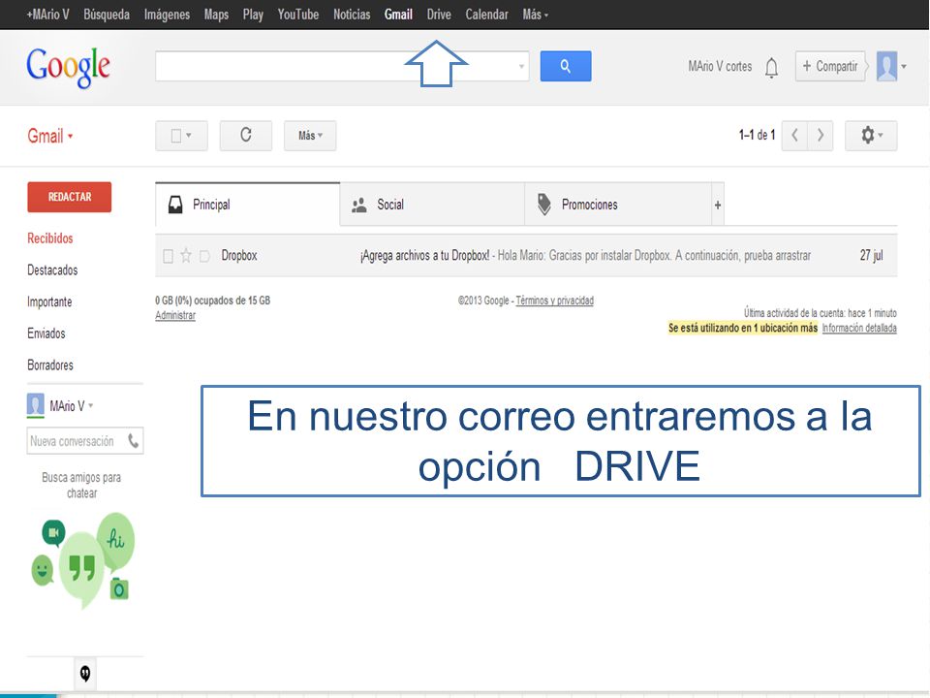Go to Maps in top bar

tap(216, 15)
